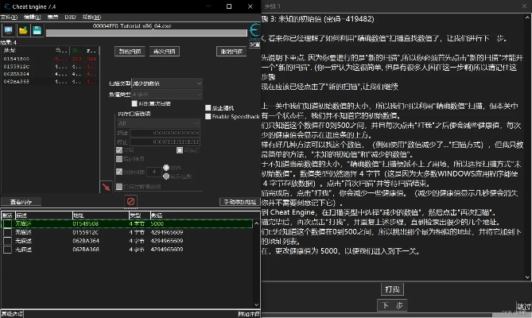The width and height of the screenshot is (532, 318).
Task: Expand the 扫描类型 scan type dropdown
Action: pos(164,83)
